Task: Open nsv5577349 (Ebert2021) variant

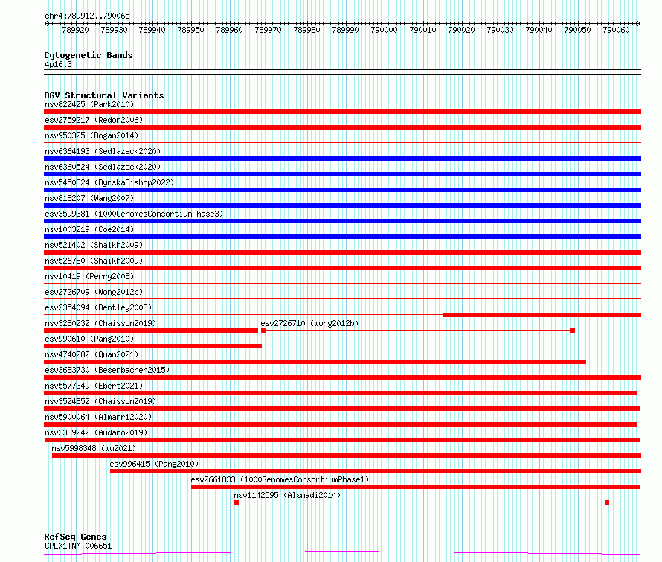Action: [x=94, y=386]
